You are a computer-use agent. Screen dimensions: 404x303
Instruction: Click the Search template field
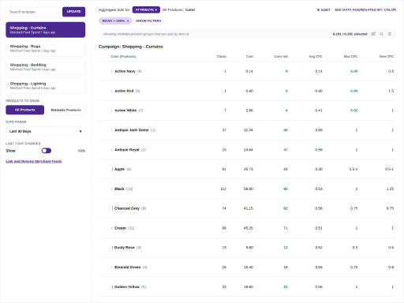pyautogui.click(x=32, y=12)
